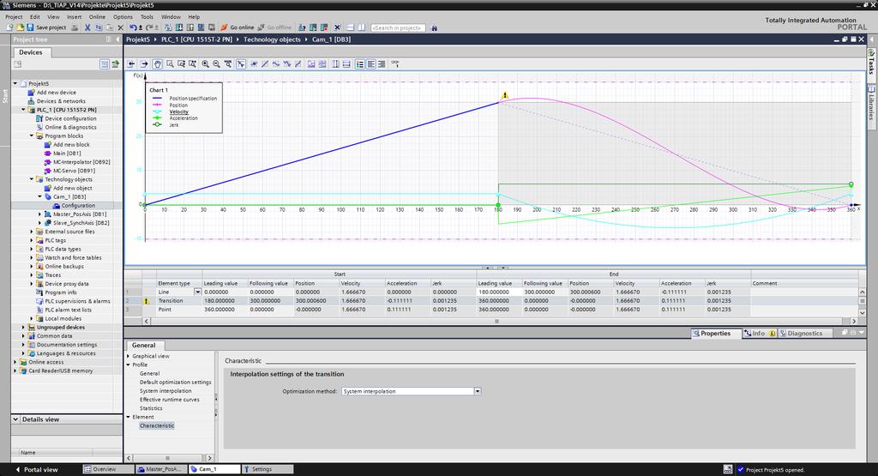Image resolution: width=878 pixels, height=476 pixels.
Task: Click the undo arrow icon
Action: coord(133,27)
